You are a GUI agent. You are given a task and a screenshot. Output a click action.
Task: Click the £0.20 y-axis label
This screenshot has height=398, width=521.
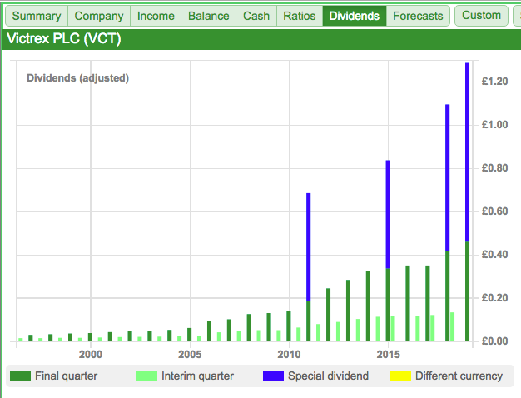click(x=494, y=297)
